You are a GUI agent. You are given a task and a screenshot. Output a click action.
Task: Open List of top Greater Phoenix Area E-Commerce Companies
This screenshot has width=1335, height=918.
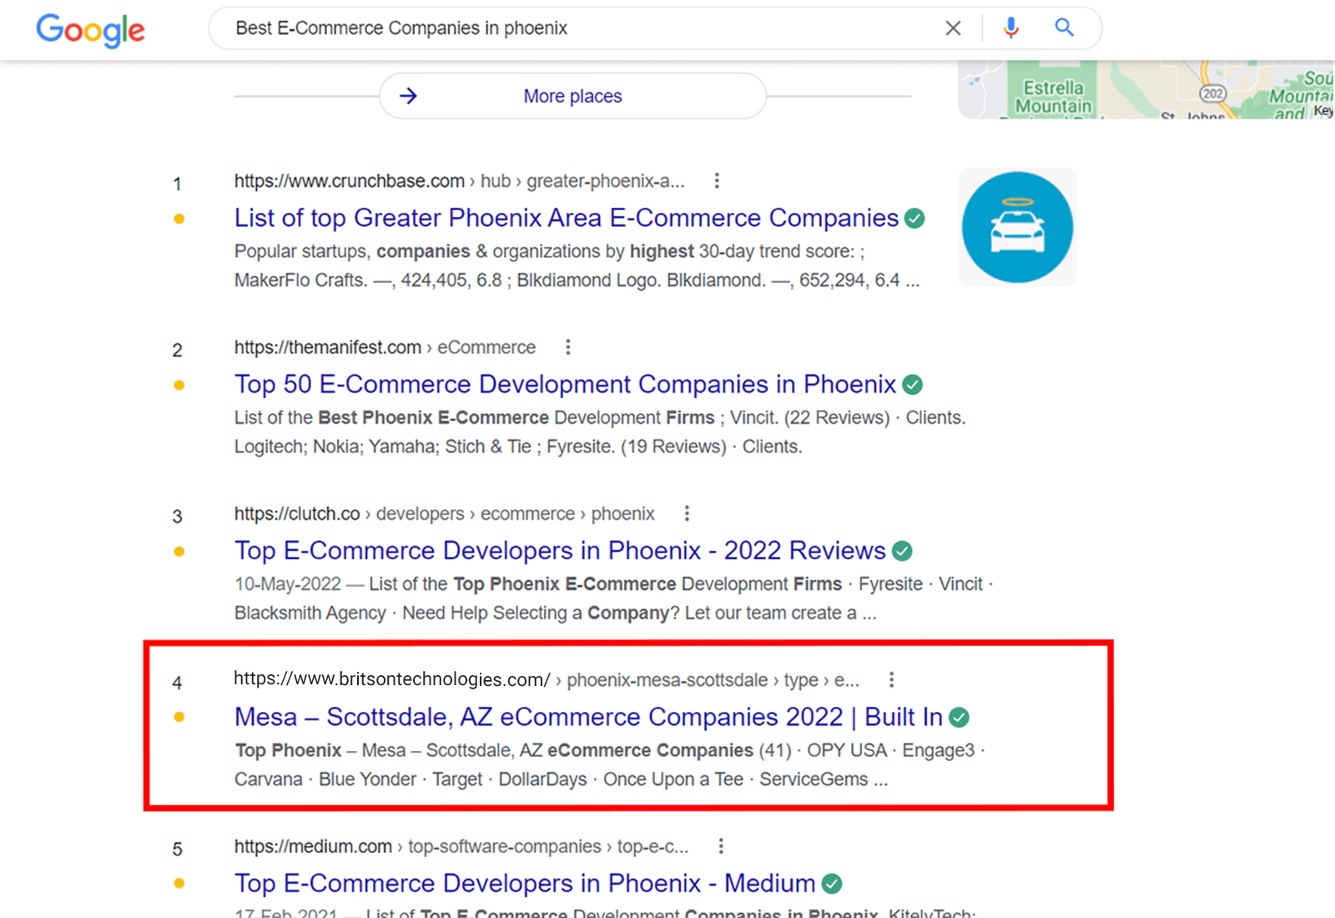click(x=566, y=218)
